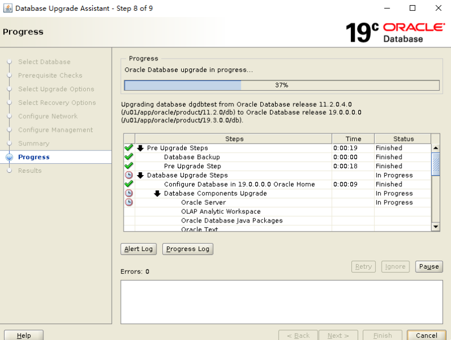Click inside the errors text area

282,302
